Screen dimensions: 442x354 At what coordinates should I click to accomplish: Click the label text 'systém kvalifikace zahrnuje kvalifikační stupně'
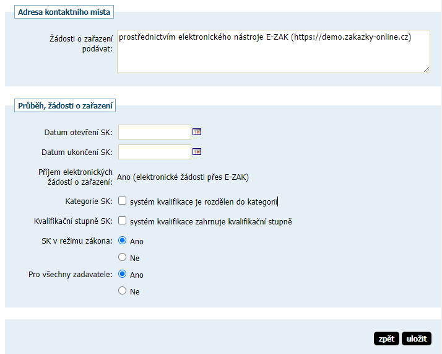pos(210,221)
